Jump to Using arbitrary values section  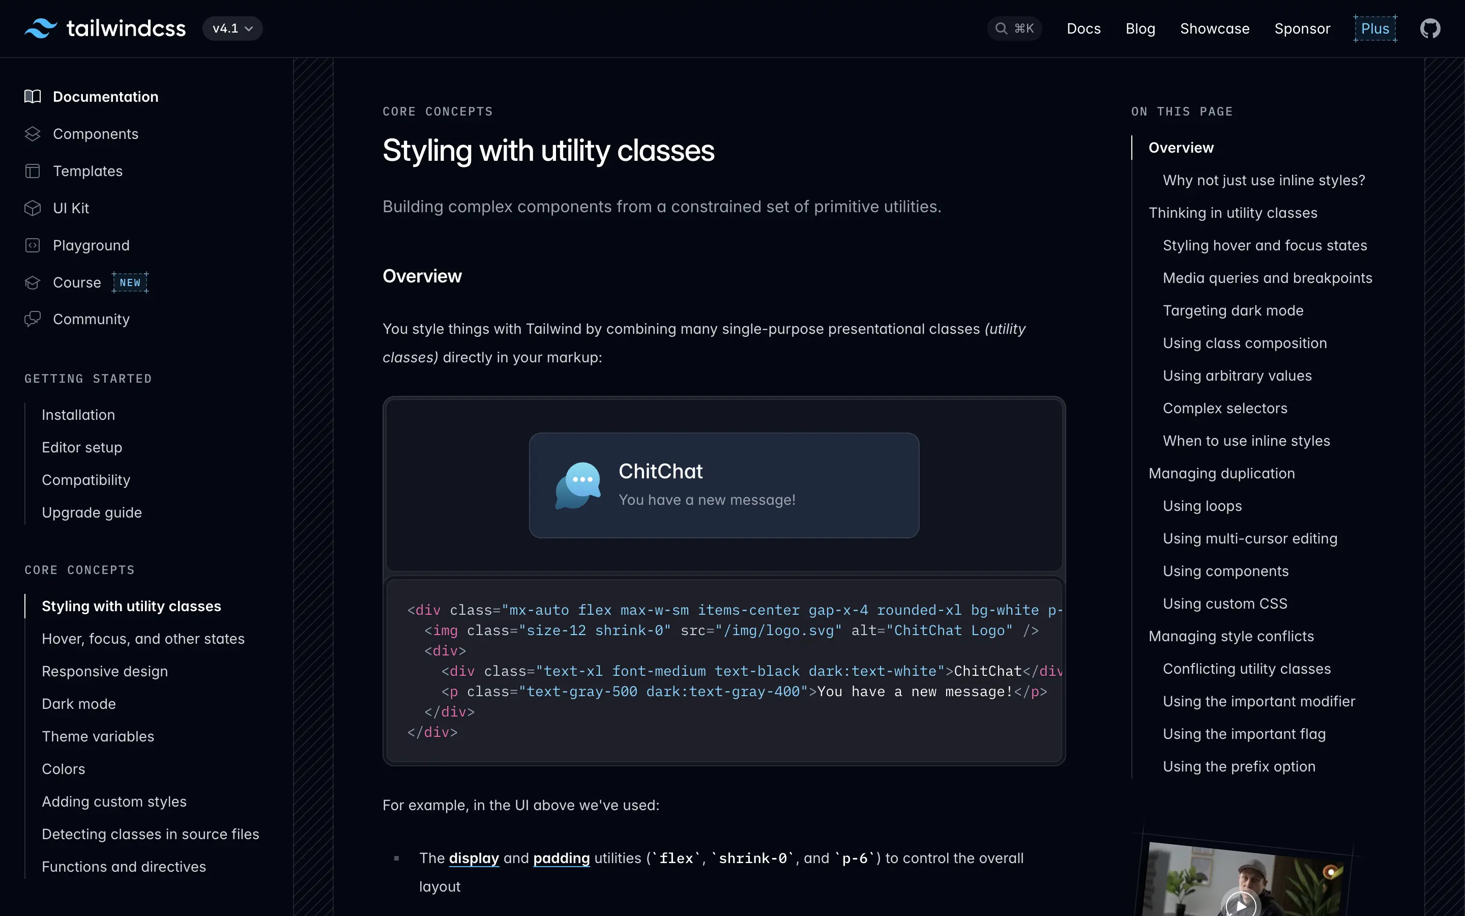pos(1237,376)
